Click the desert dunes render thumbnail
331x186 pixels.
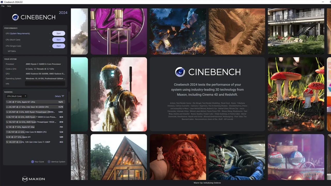237,32
